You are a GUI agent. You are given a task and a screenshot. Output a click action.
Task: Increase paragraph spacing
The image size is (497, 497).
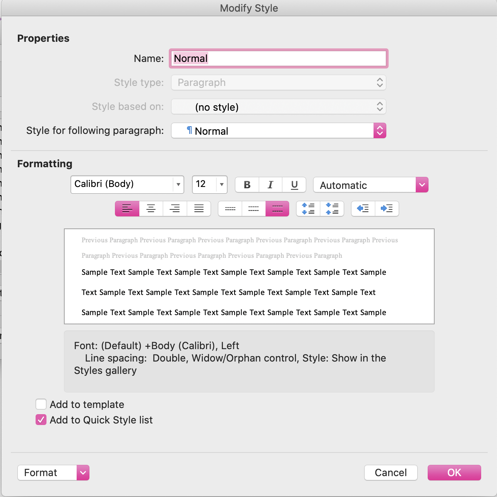pyautogui.click(x=308, y=209)
